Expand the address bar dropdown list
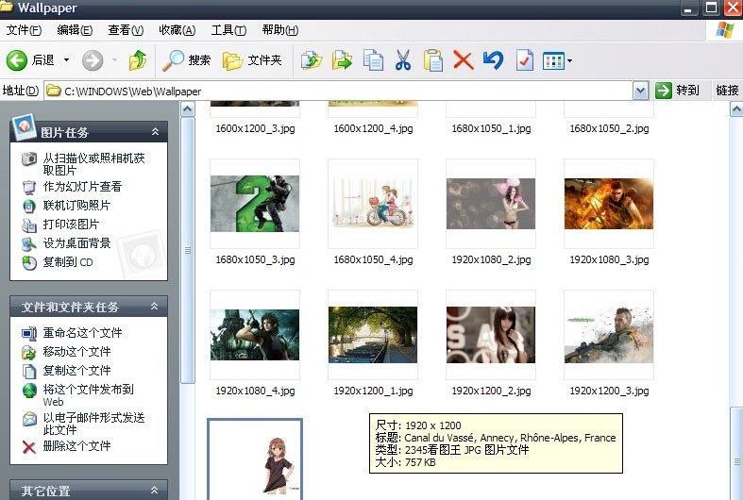The width and height of the screenshot is (743, 500). (x=640, y=91)
